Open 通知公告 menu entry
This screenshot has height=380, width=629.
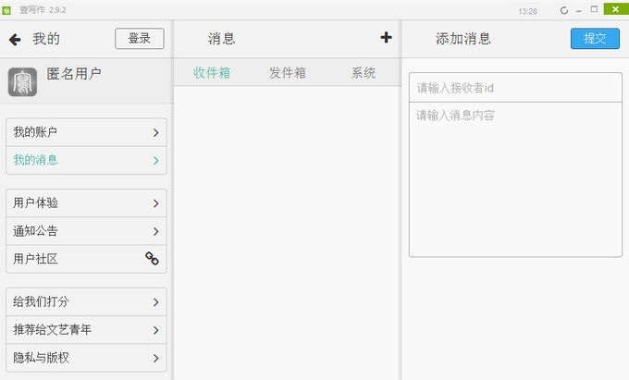(x=86, y=231)
